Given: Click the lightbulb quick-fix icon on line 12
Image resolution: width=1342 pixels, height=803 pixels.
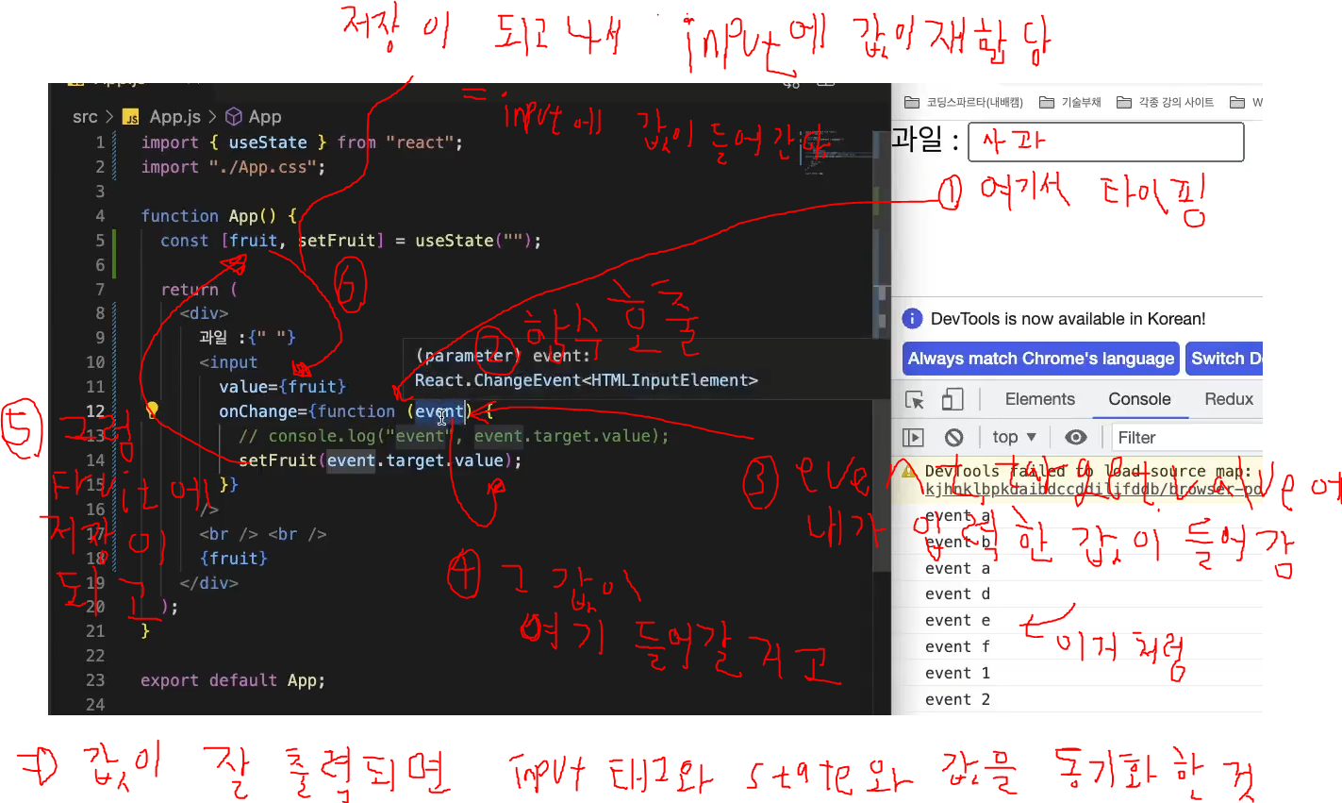Looking at the screenshot, I should coord(152,410).
